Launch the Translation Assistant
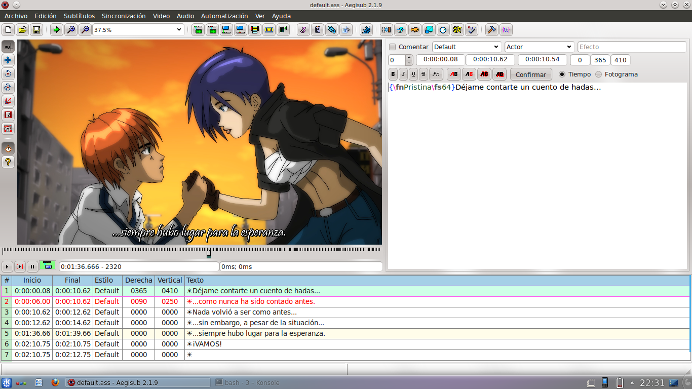This screenshot has width=692, height=389. [x=415, y=30]
